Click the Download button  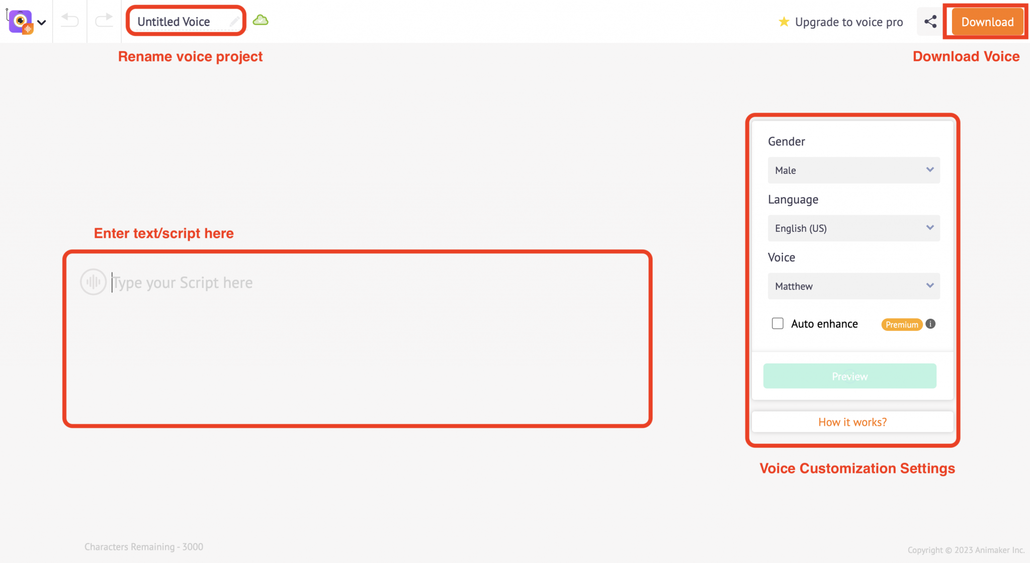coord(987,22)
